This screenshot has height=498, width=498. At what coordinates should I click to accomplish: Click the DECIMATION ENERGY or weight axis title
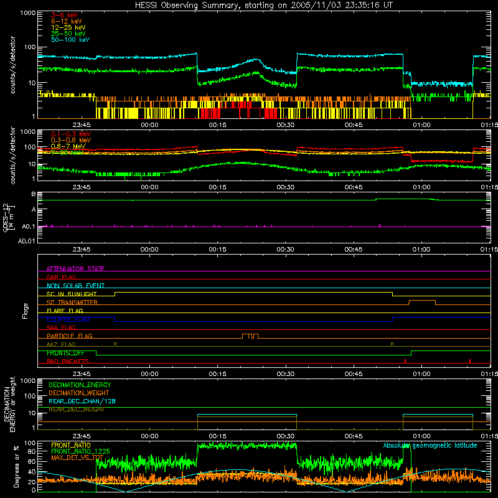pos(9,404)
